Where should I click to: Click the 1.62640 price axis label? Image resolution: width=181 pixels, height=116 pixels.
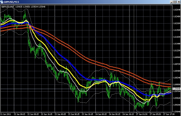click(x=177, y=10)
